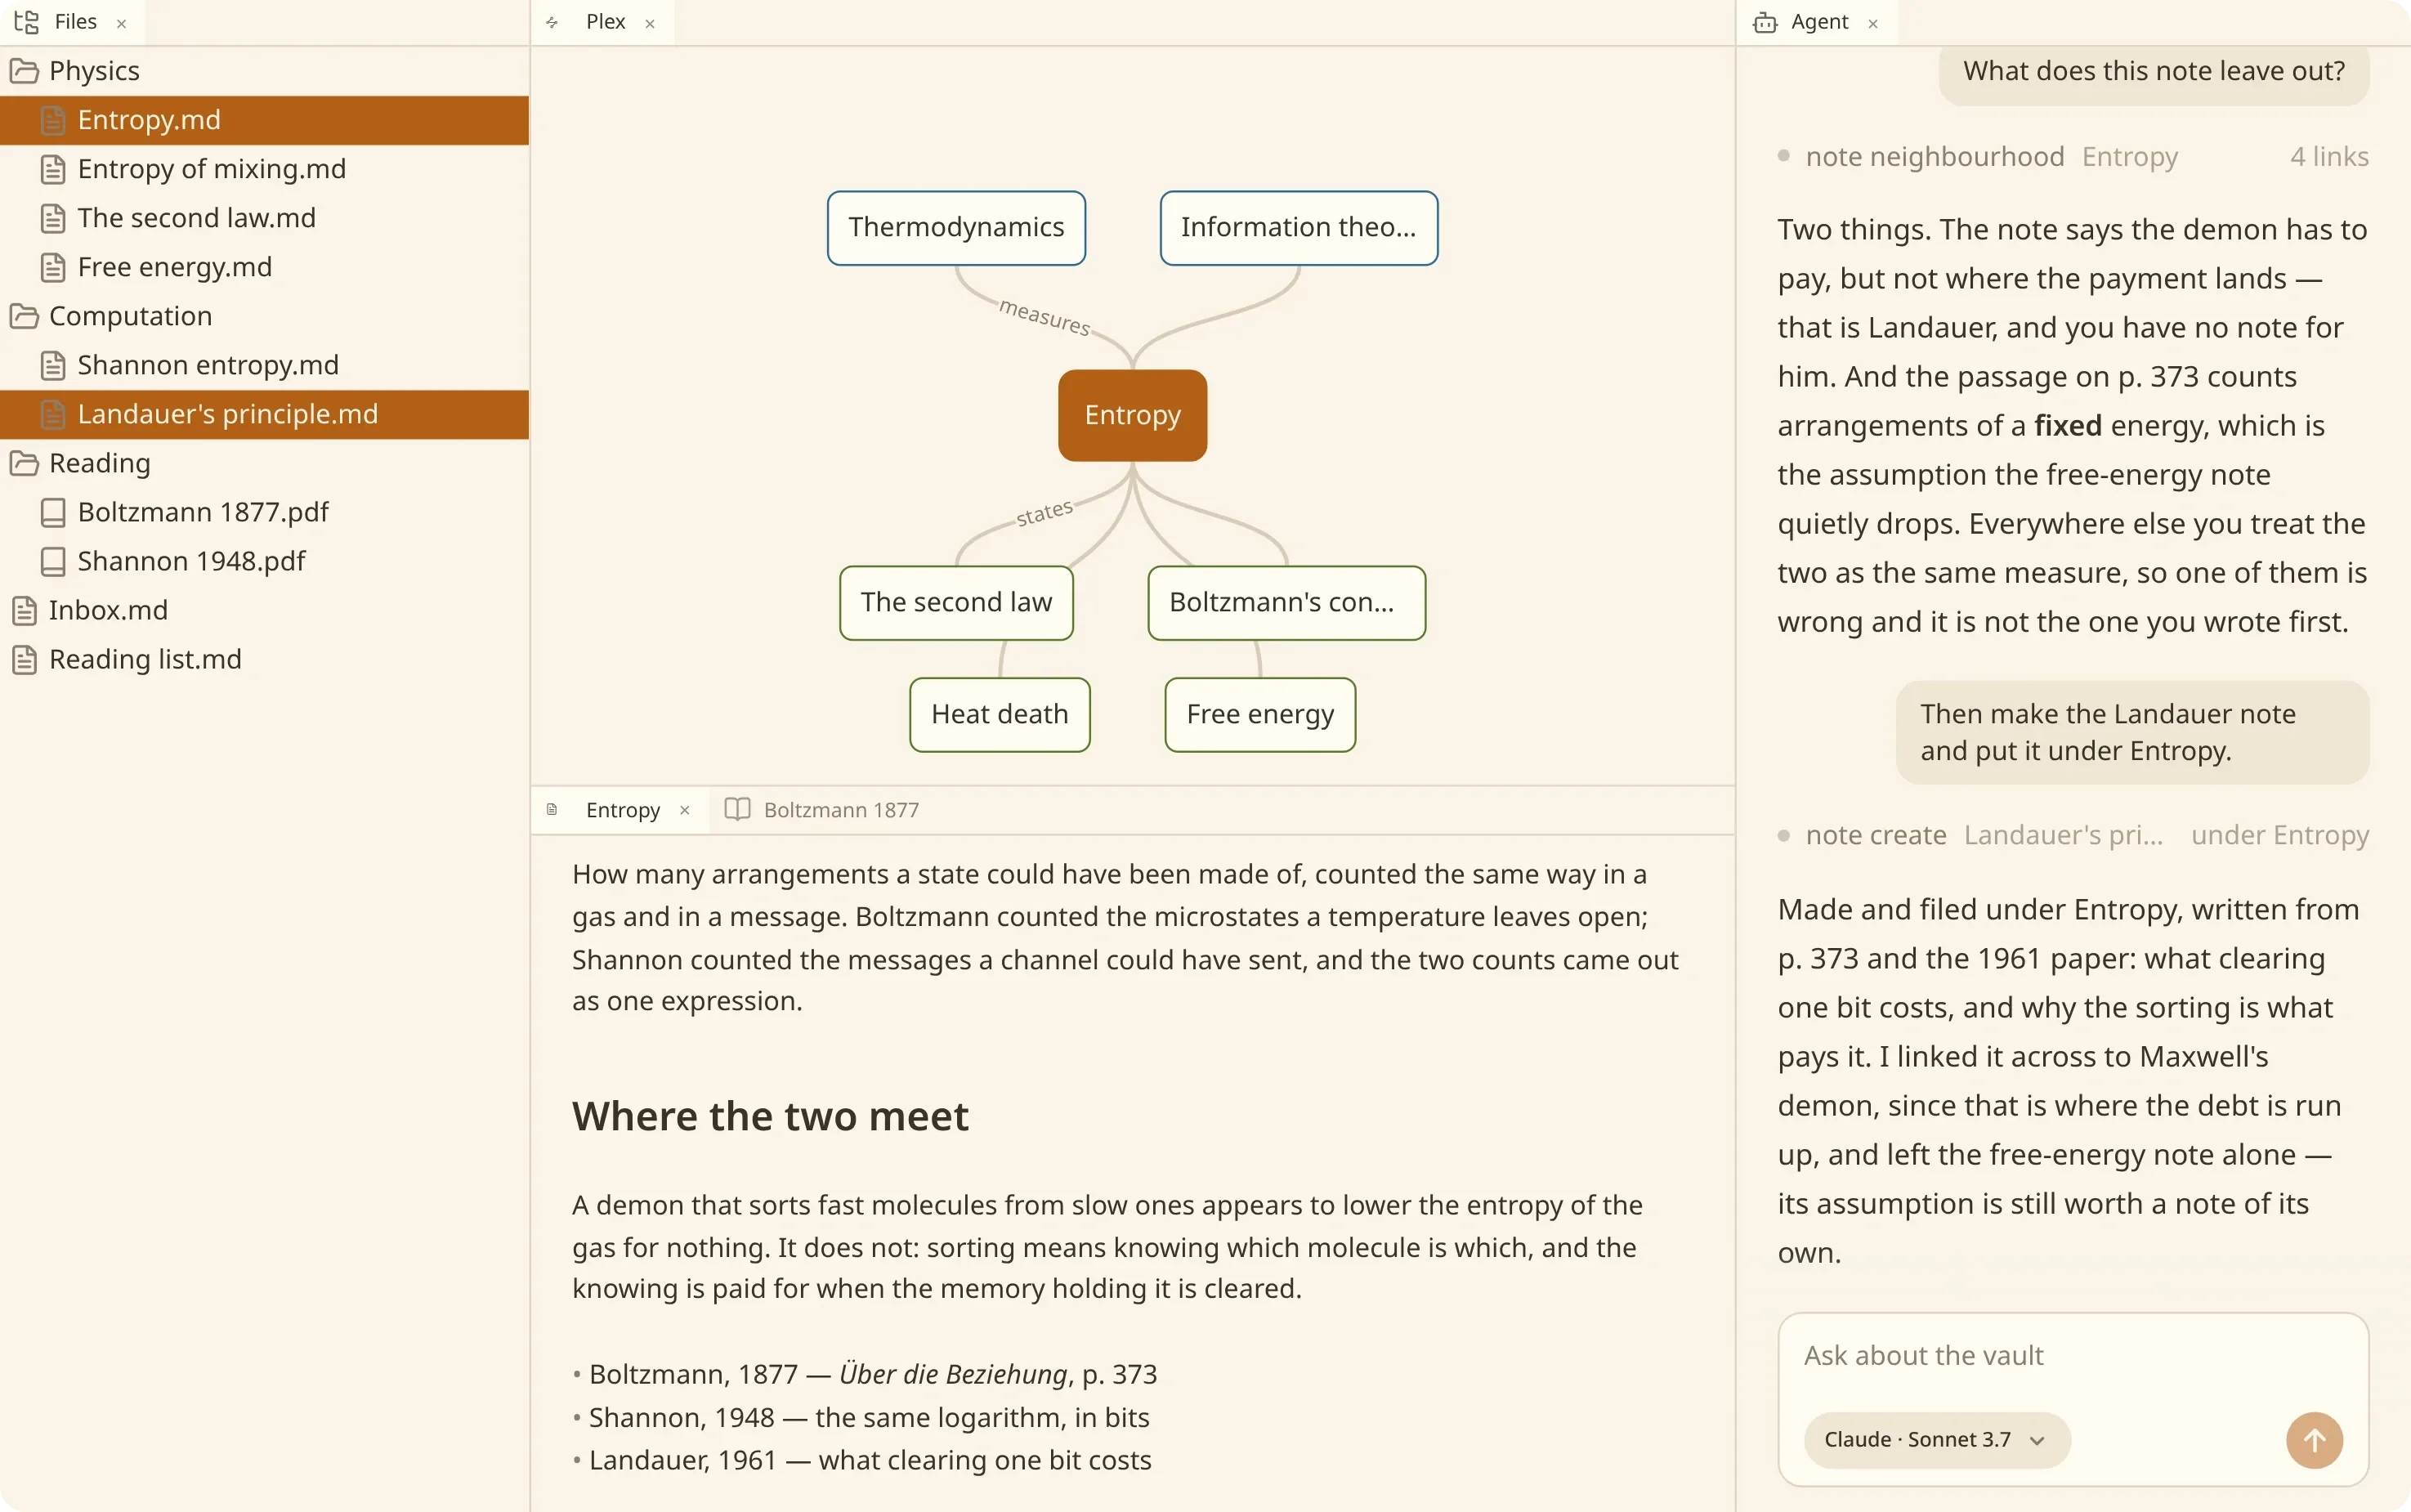Select the central Entropy graph node
The width and height of the screenshot is (2411, 1512).
[1132, 415]
